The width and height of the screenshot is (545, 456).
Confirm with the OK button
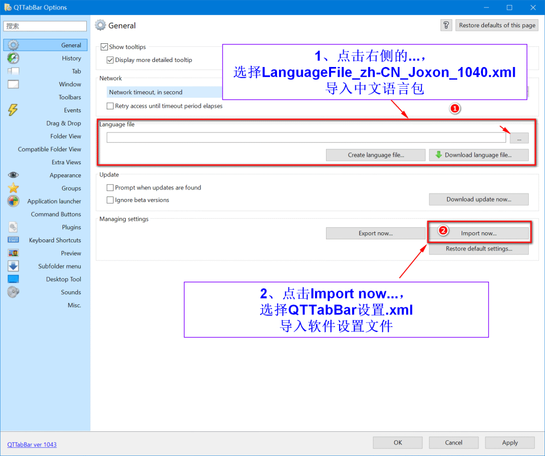coord(398,443)
